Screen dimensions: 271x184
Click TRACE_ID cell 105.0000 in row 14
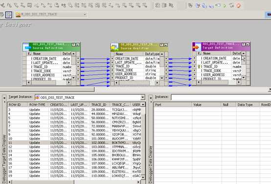[100, 155]
